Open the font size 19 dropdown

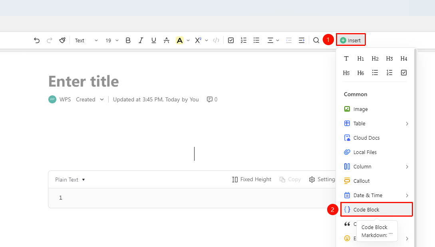(112, 40)
